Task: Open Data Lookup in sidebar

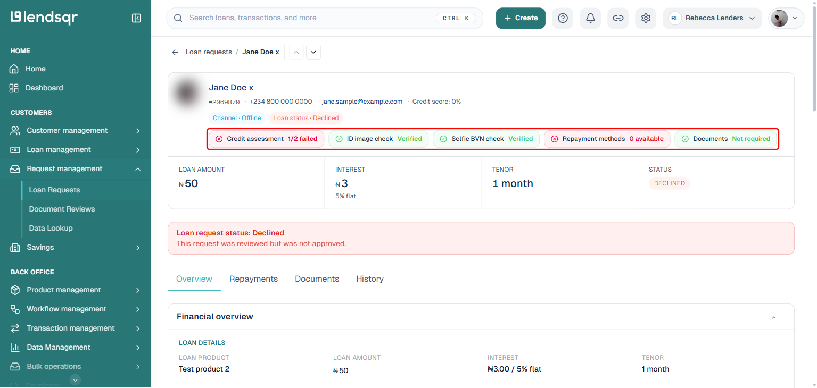Action: point(51,228)
